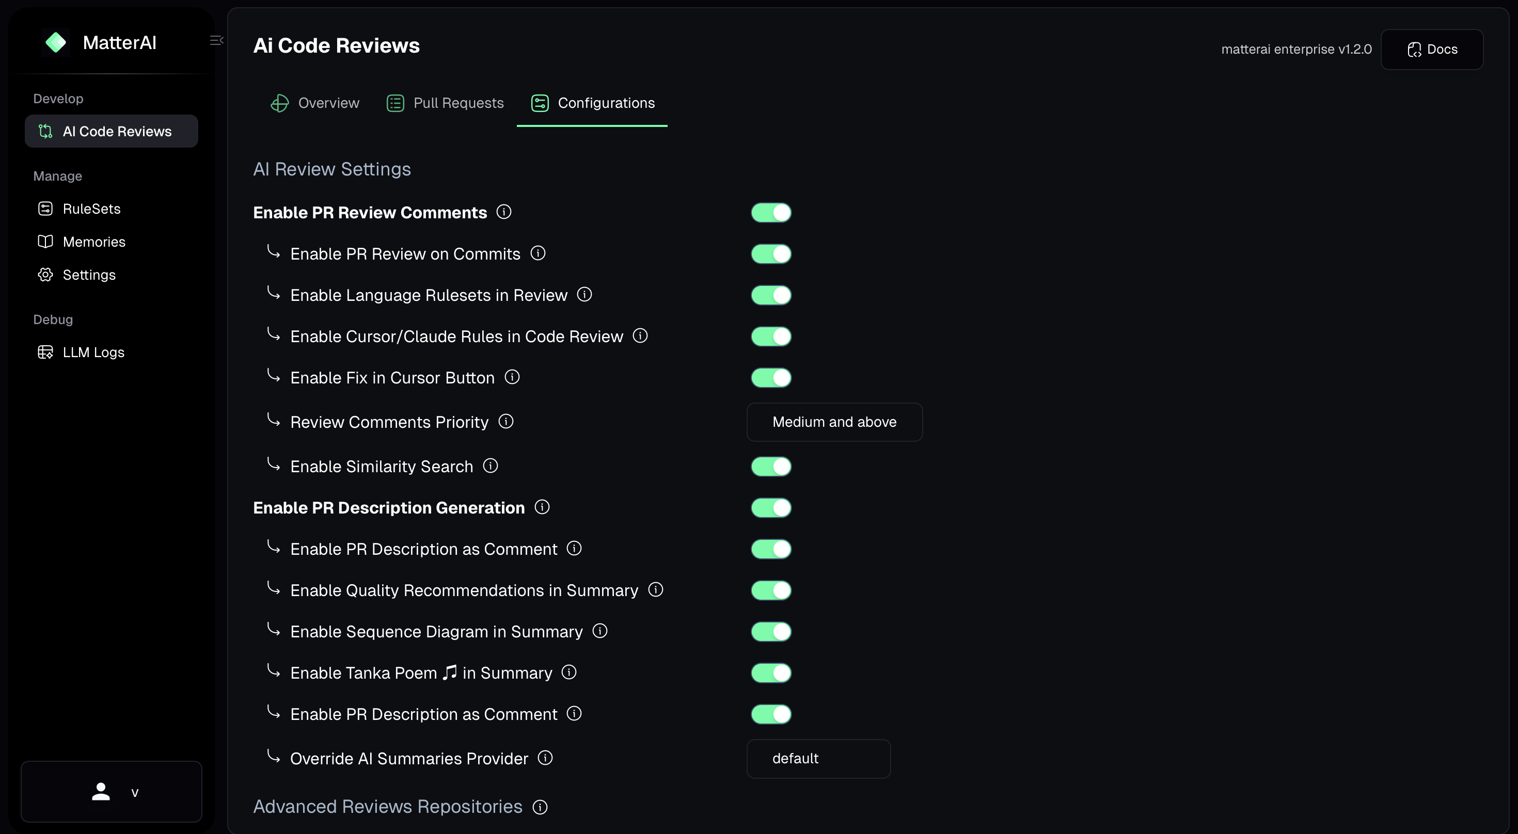
Task: Open Memories book icon in sidebar
Action: point(45,242)
